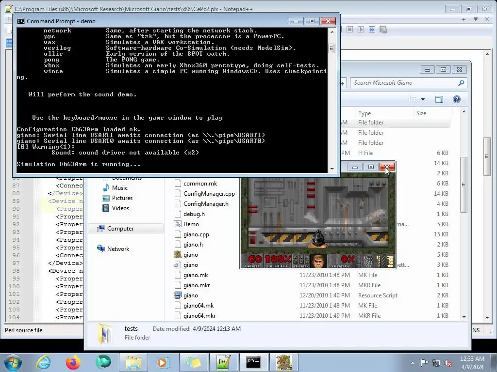The image size is (497, 372).
Task: Click Notepad++ editor scroll-up arrow
Action: (x=487, y=55)
